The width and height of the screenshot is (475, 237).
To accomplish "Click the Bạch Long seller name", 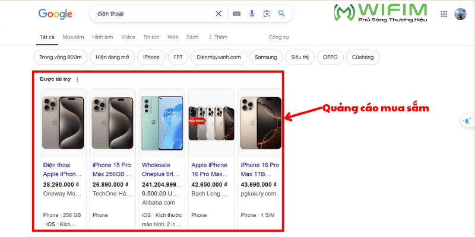I will click(210, 194).
